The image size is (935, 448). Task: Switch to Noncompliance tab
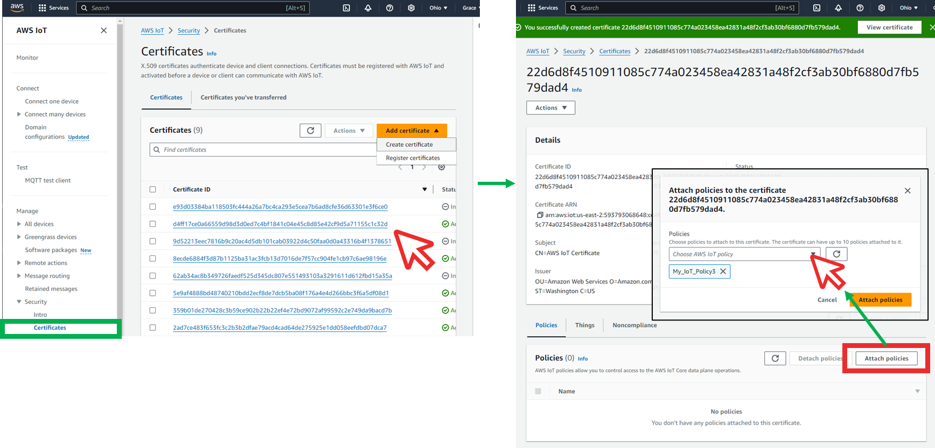pos(634,325)
